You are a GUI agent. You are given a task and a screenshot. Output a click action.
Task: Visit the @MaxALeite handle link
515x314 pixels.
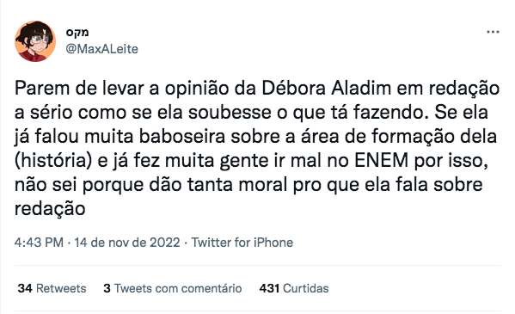(101, 49)
